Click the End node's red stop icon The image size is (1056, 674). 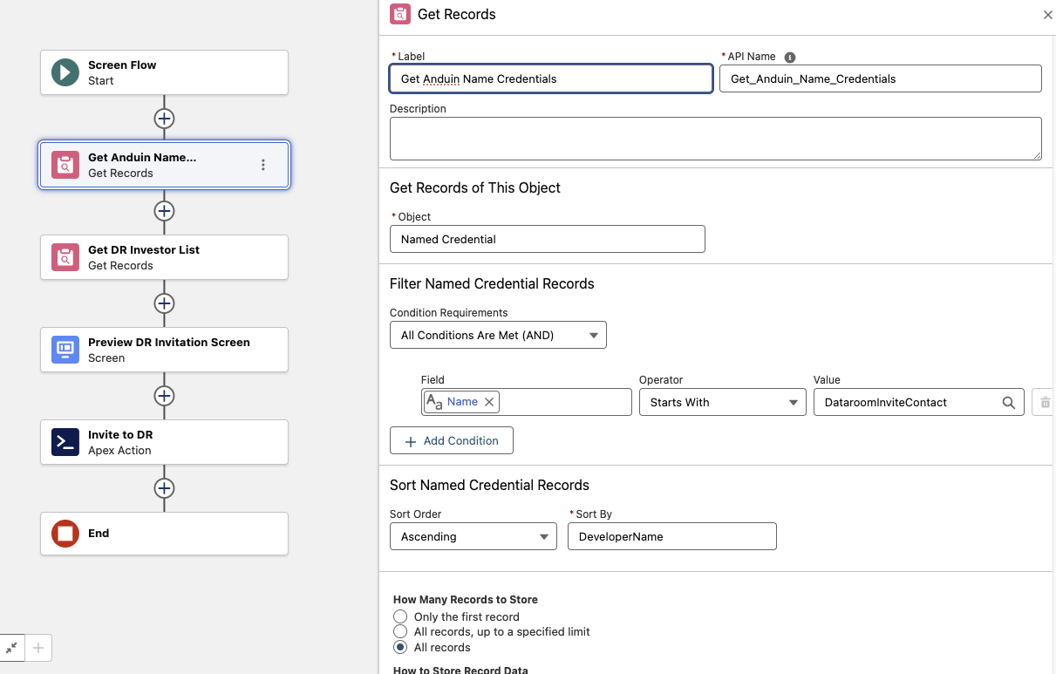65,533
